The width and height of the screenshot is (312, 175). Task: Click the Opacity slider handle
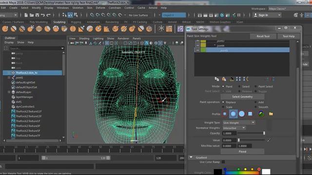pyautogui.click(x=264, y=133)
